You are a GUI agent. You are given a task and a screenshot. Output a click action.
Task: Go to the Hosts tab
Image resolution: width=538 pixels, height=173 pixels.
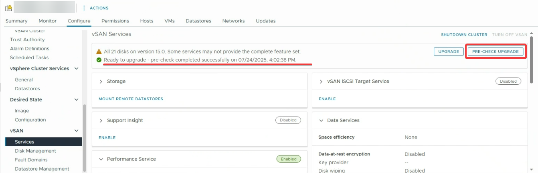point(147,21)
